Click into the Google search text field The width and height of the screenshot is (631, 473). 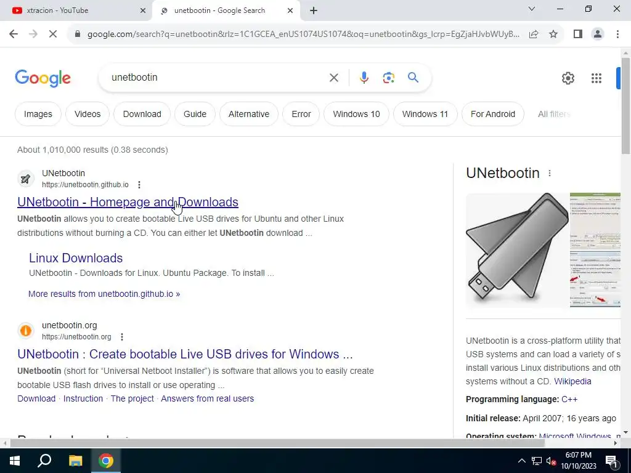(218, 78)
